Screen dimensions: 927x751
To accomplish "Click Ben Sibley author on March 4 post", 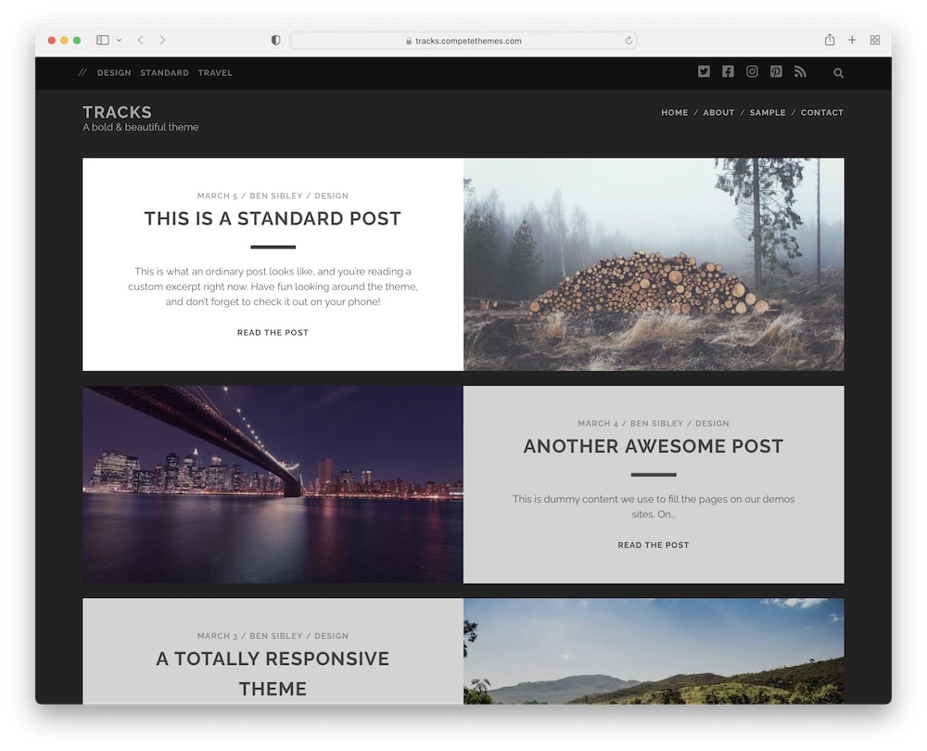I will (657, 424).
